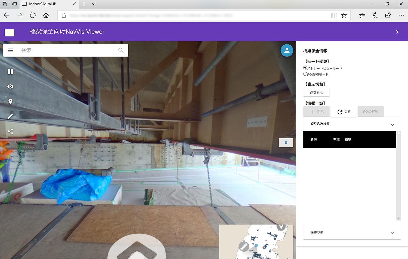
Task: Click the 更新 refresh button
Action: click(x=344, y=112)
